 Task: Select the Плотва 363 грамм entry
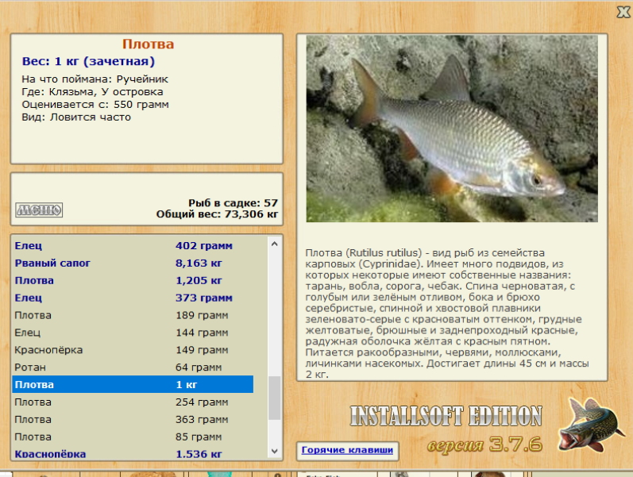point(133,419)
